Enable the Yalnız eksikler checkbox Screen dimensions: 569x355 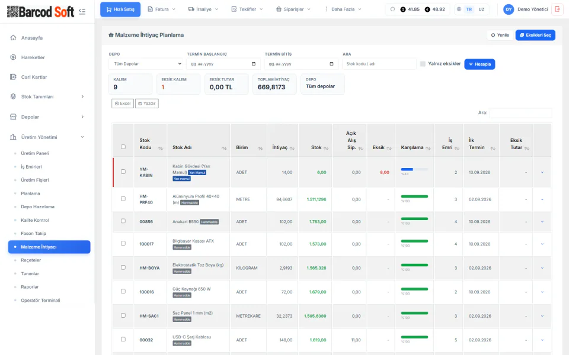click(x=423, y=64)
